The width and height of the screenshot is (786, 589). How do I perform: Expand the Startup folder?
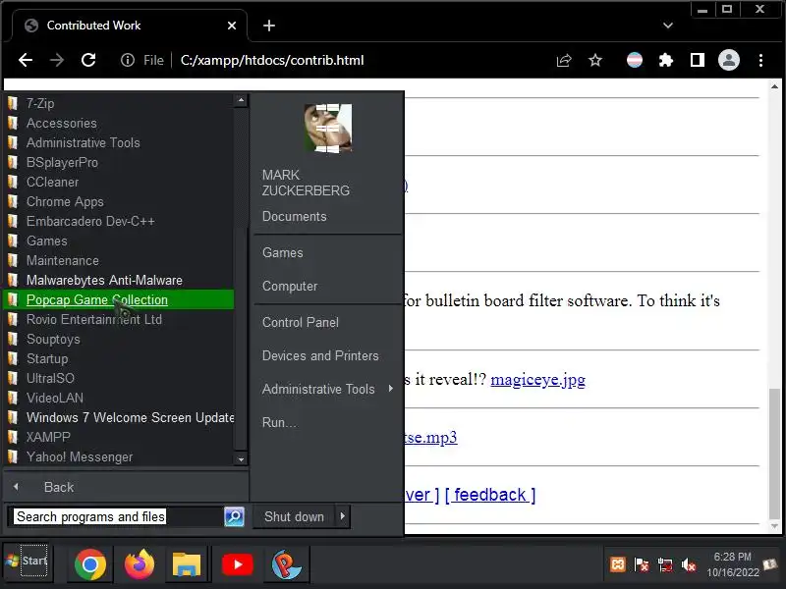click(118, 358)
